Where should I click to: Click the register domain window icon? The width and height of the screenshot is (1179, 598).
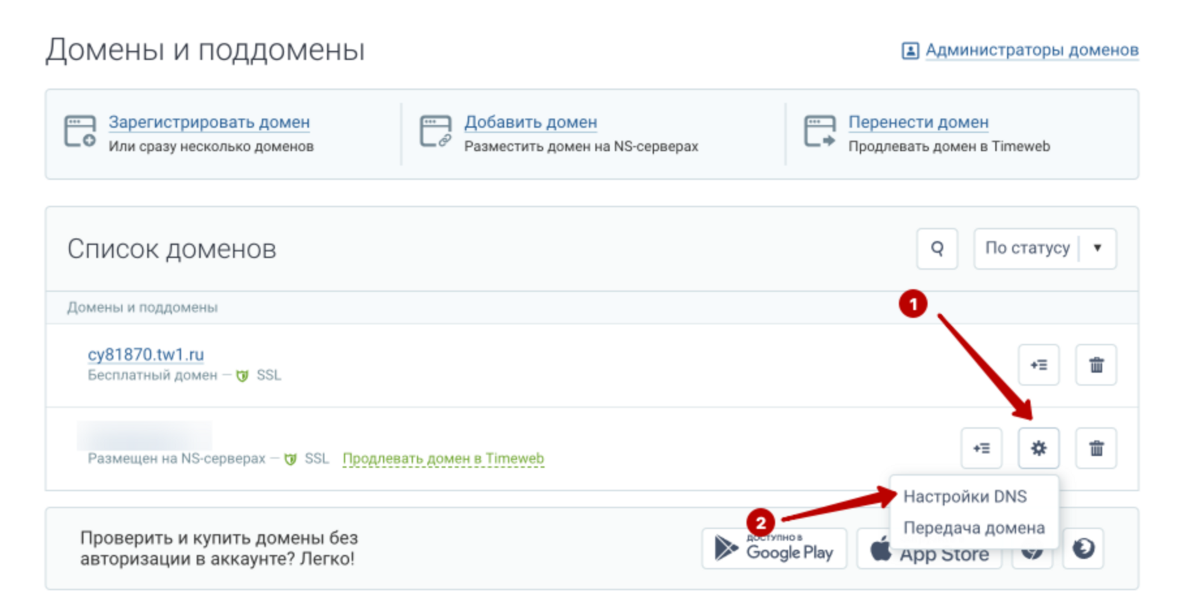80,132
